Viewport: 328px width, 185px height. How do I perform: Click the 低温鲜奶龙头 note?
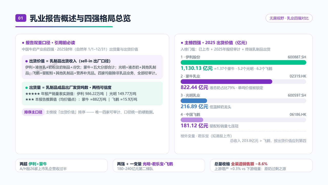(220, 107)
